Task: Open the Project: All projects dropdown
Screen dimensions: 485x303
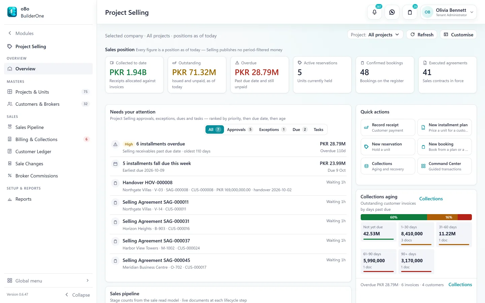Action: [x=375, y=35]
